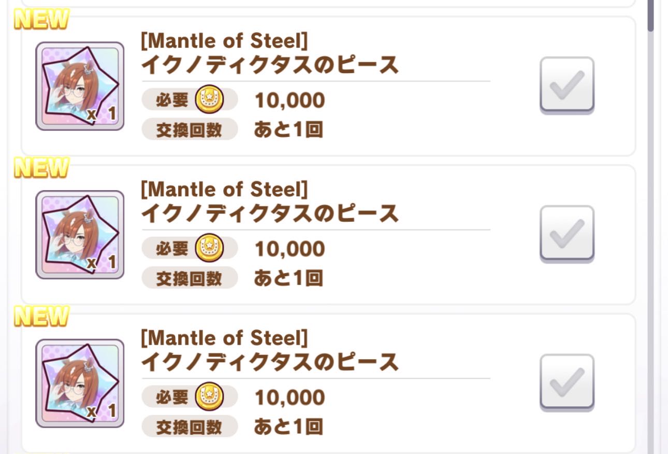Tap the top Ikuno Dictus piece star icon
668x454 pixels.
80,86
